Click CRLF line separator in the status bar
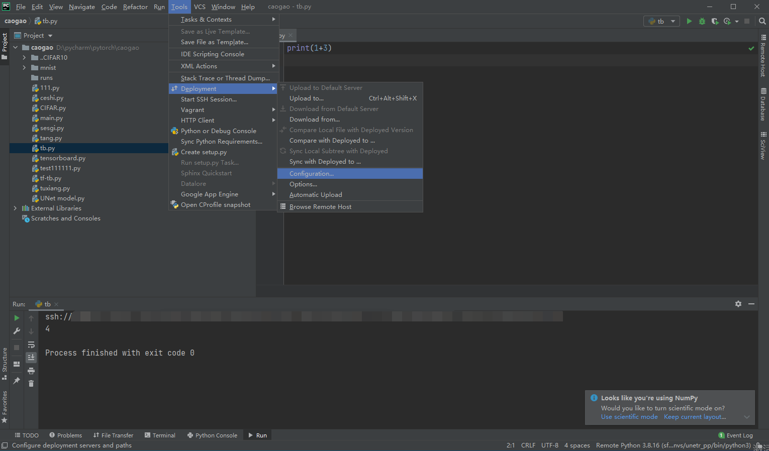The width and height of the screenshot is (769, 451). click(x=528, y=445)
